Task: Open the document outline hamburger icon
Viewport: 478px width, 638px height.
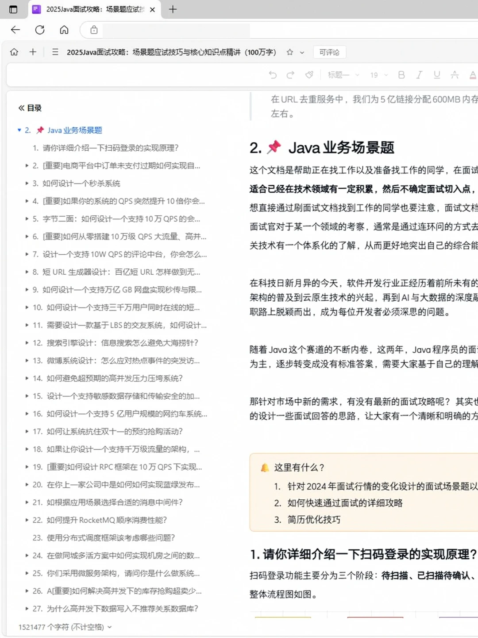Action: coord(55,52)
